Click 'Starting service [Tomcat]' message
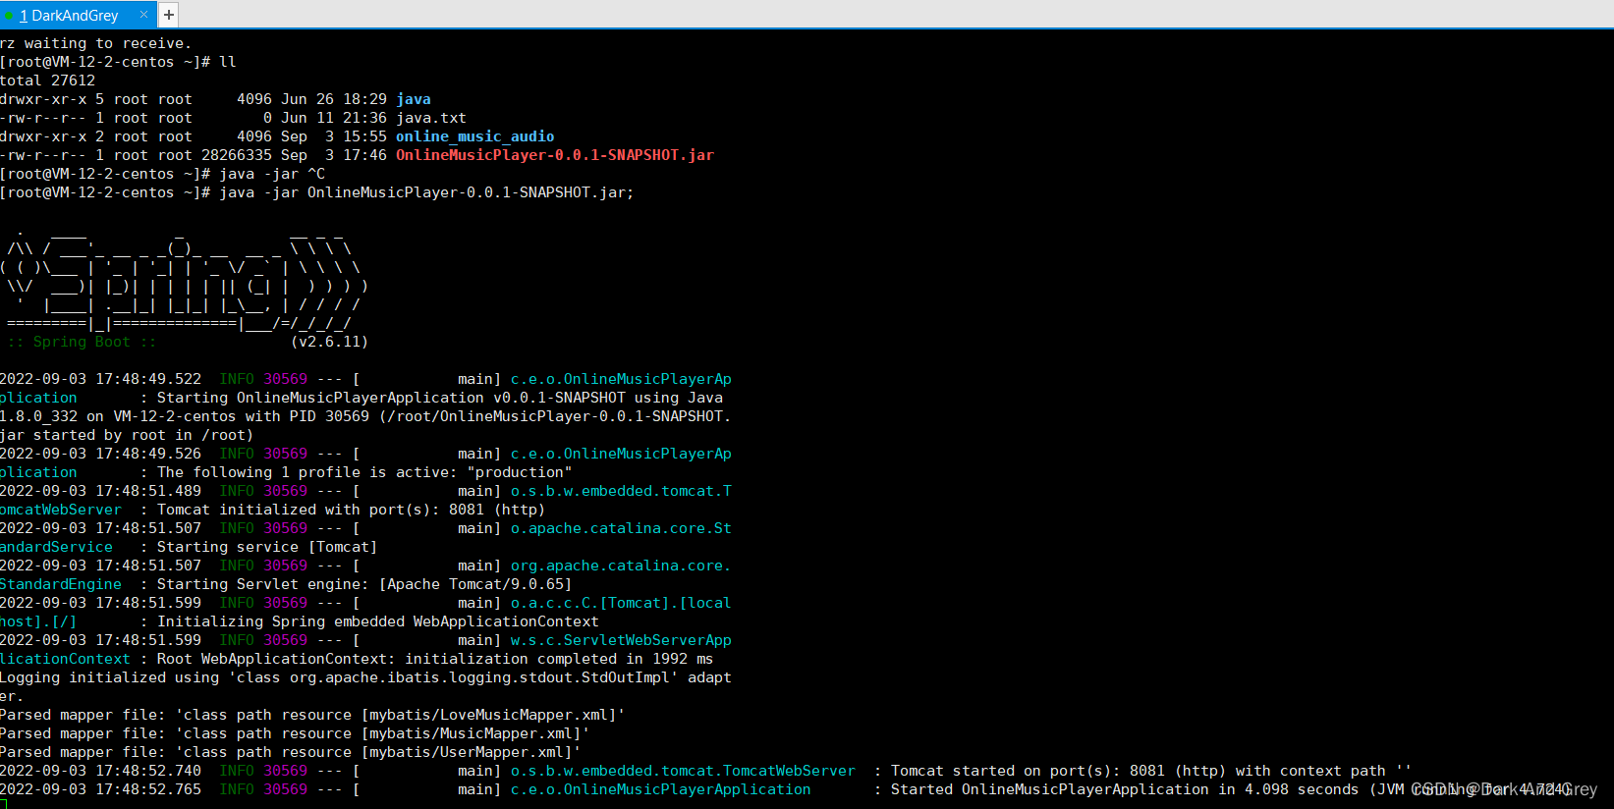The height and width of the screenshot is (809, 1614). coord(267,547)
